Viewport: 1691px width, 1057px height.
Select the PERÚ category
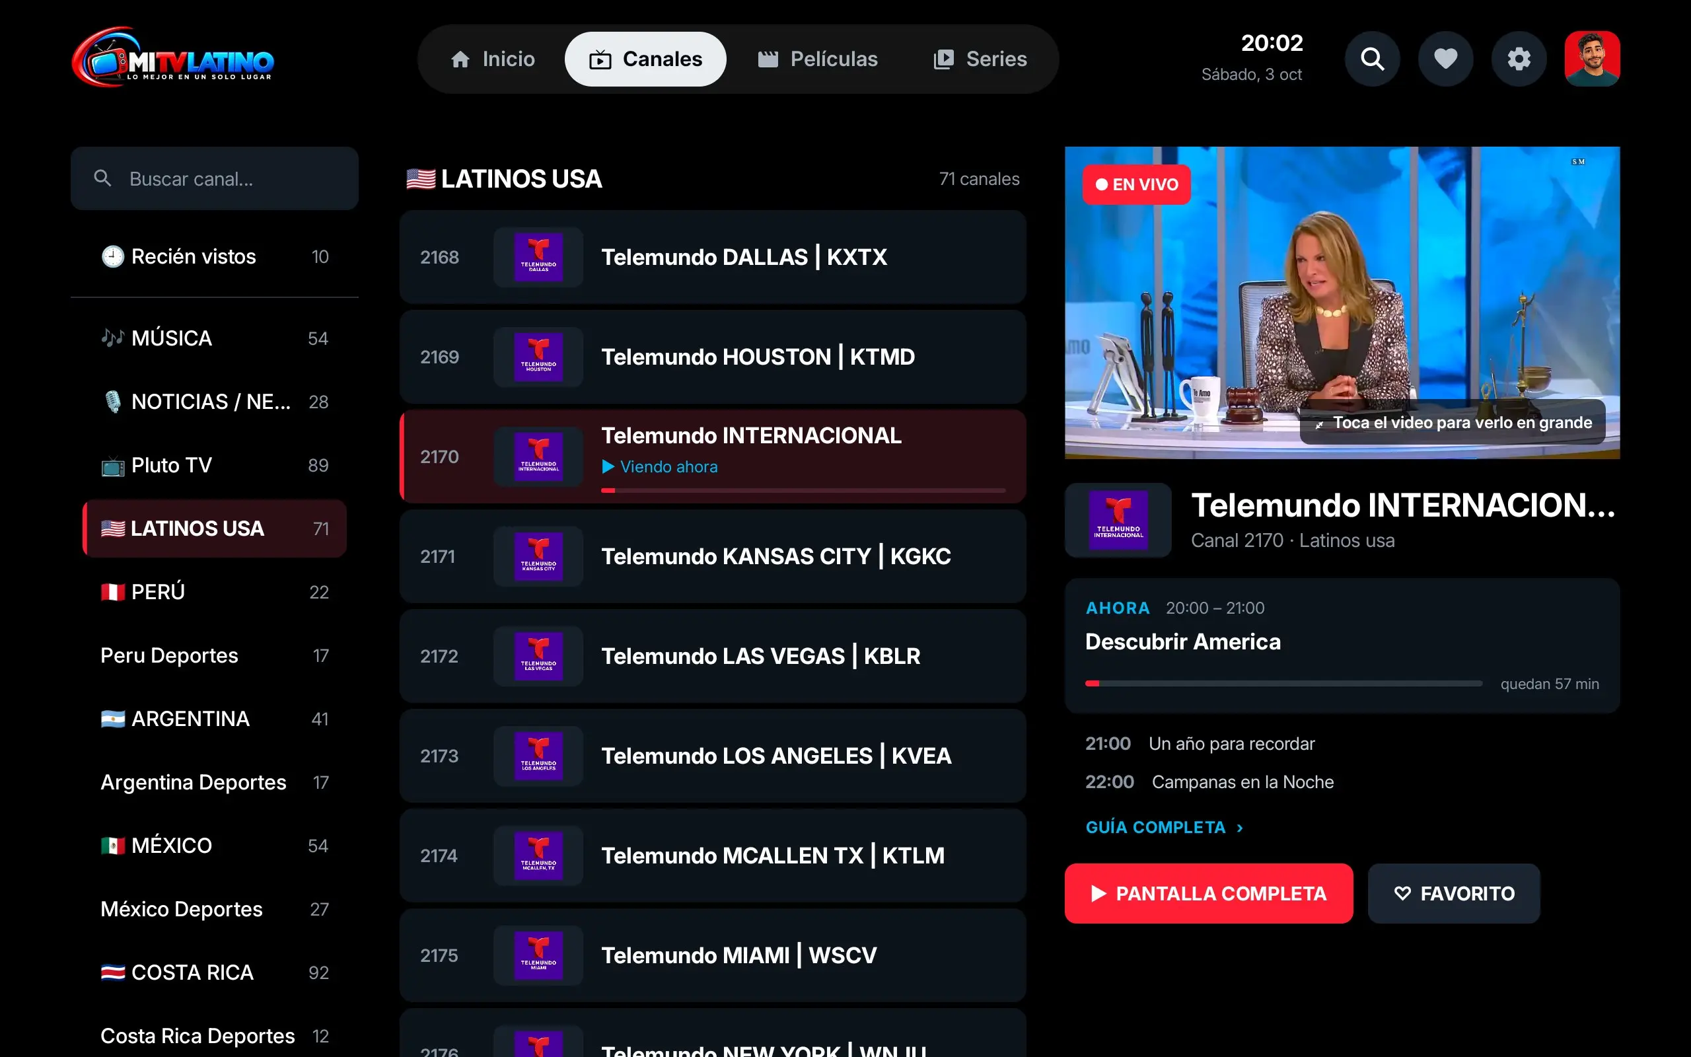coord(215,592)
